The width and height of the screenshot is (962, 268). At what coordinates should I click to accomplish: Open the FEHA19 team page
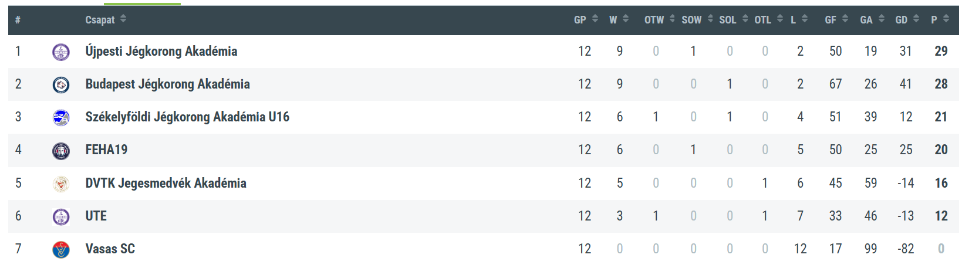click(106, 150)
